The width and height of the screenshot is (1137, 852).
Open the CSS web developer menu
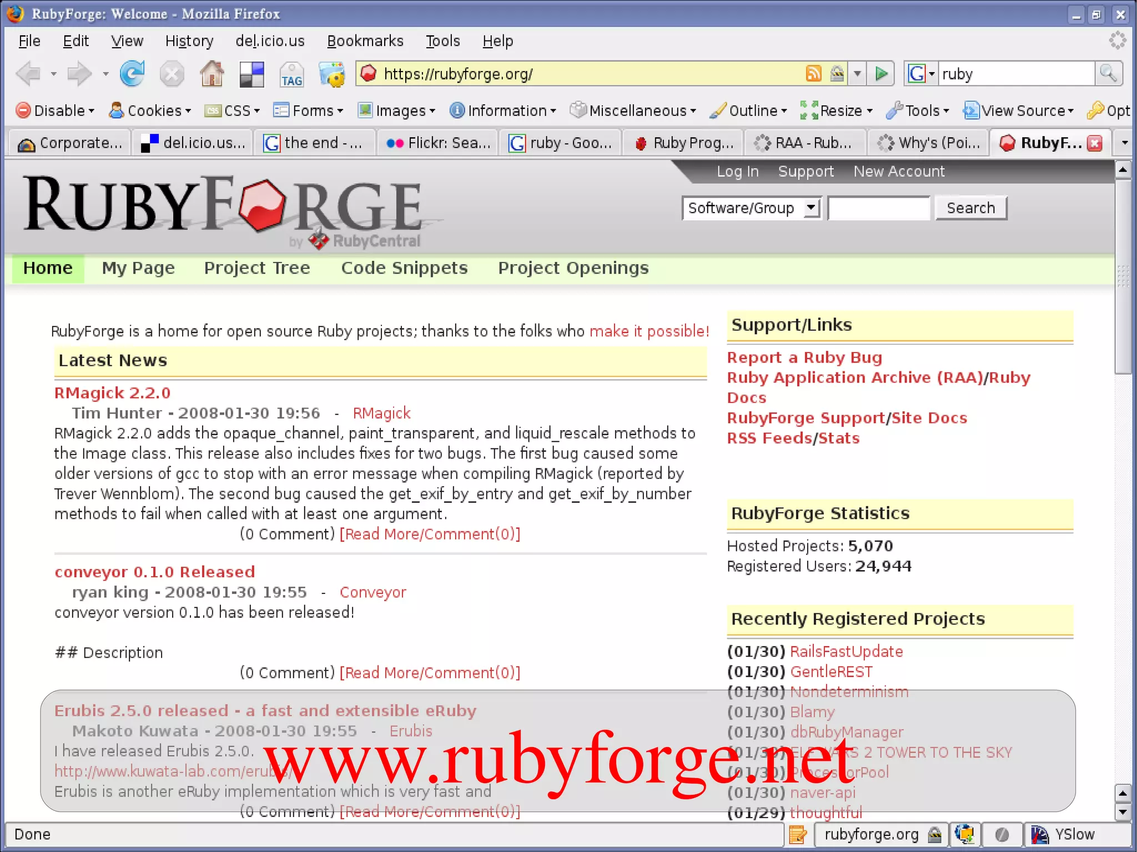click(x=232, y=110)
